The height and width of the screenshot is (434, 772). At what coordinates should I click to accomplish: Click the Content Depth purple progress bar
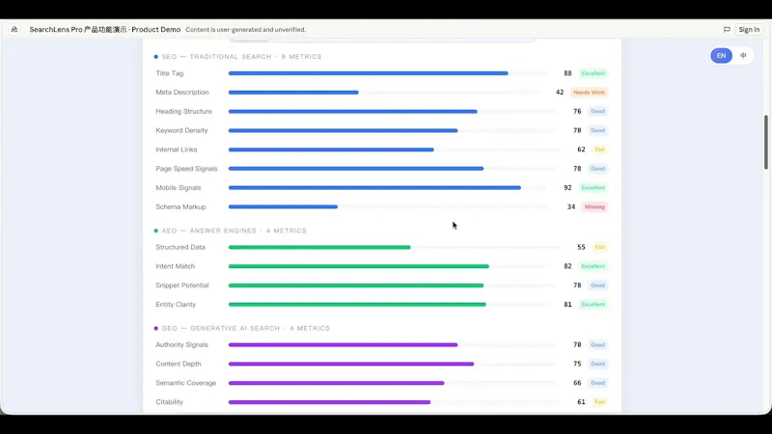[393, 365]
